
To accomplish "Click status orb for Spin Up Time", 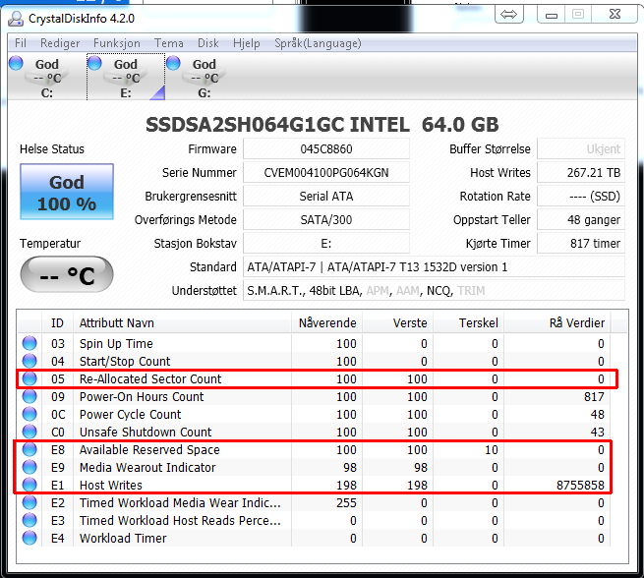I will click(x=29, y=343).
